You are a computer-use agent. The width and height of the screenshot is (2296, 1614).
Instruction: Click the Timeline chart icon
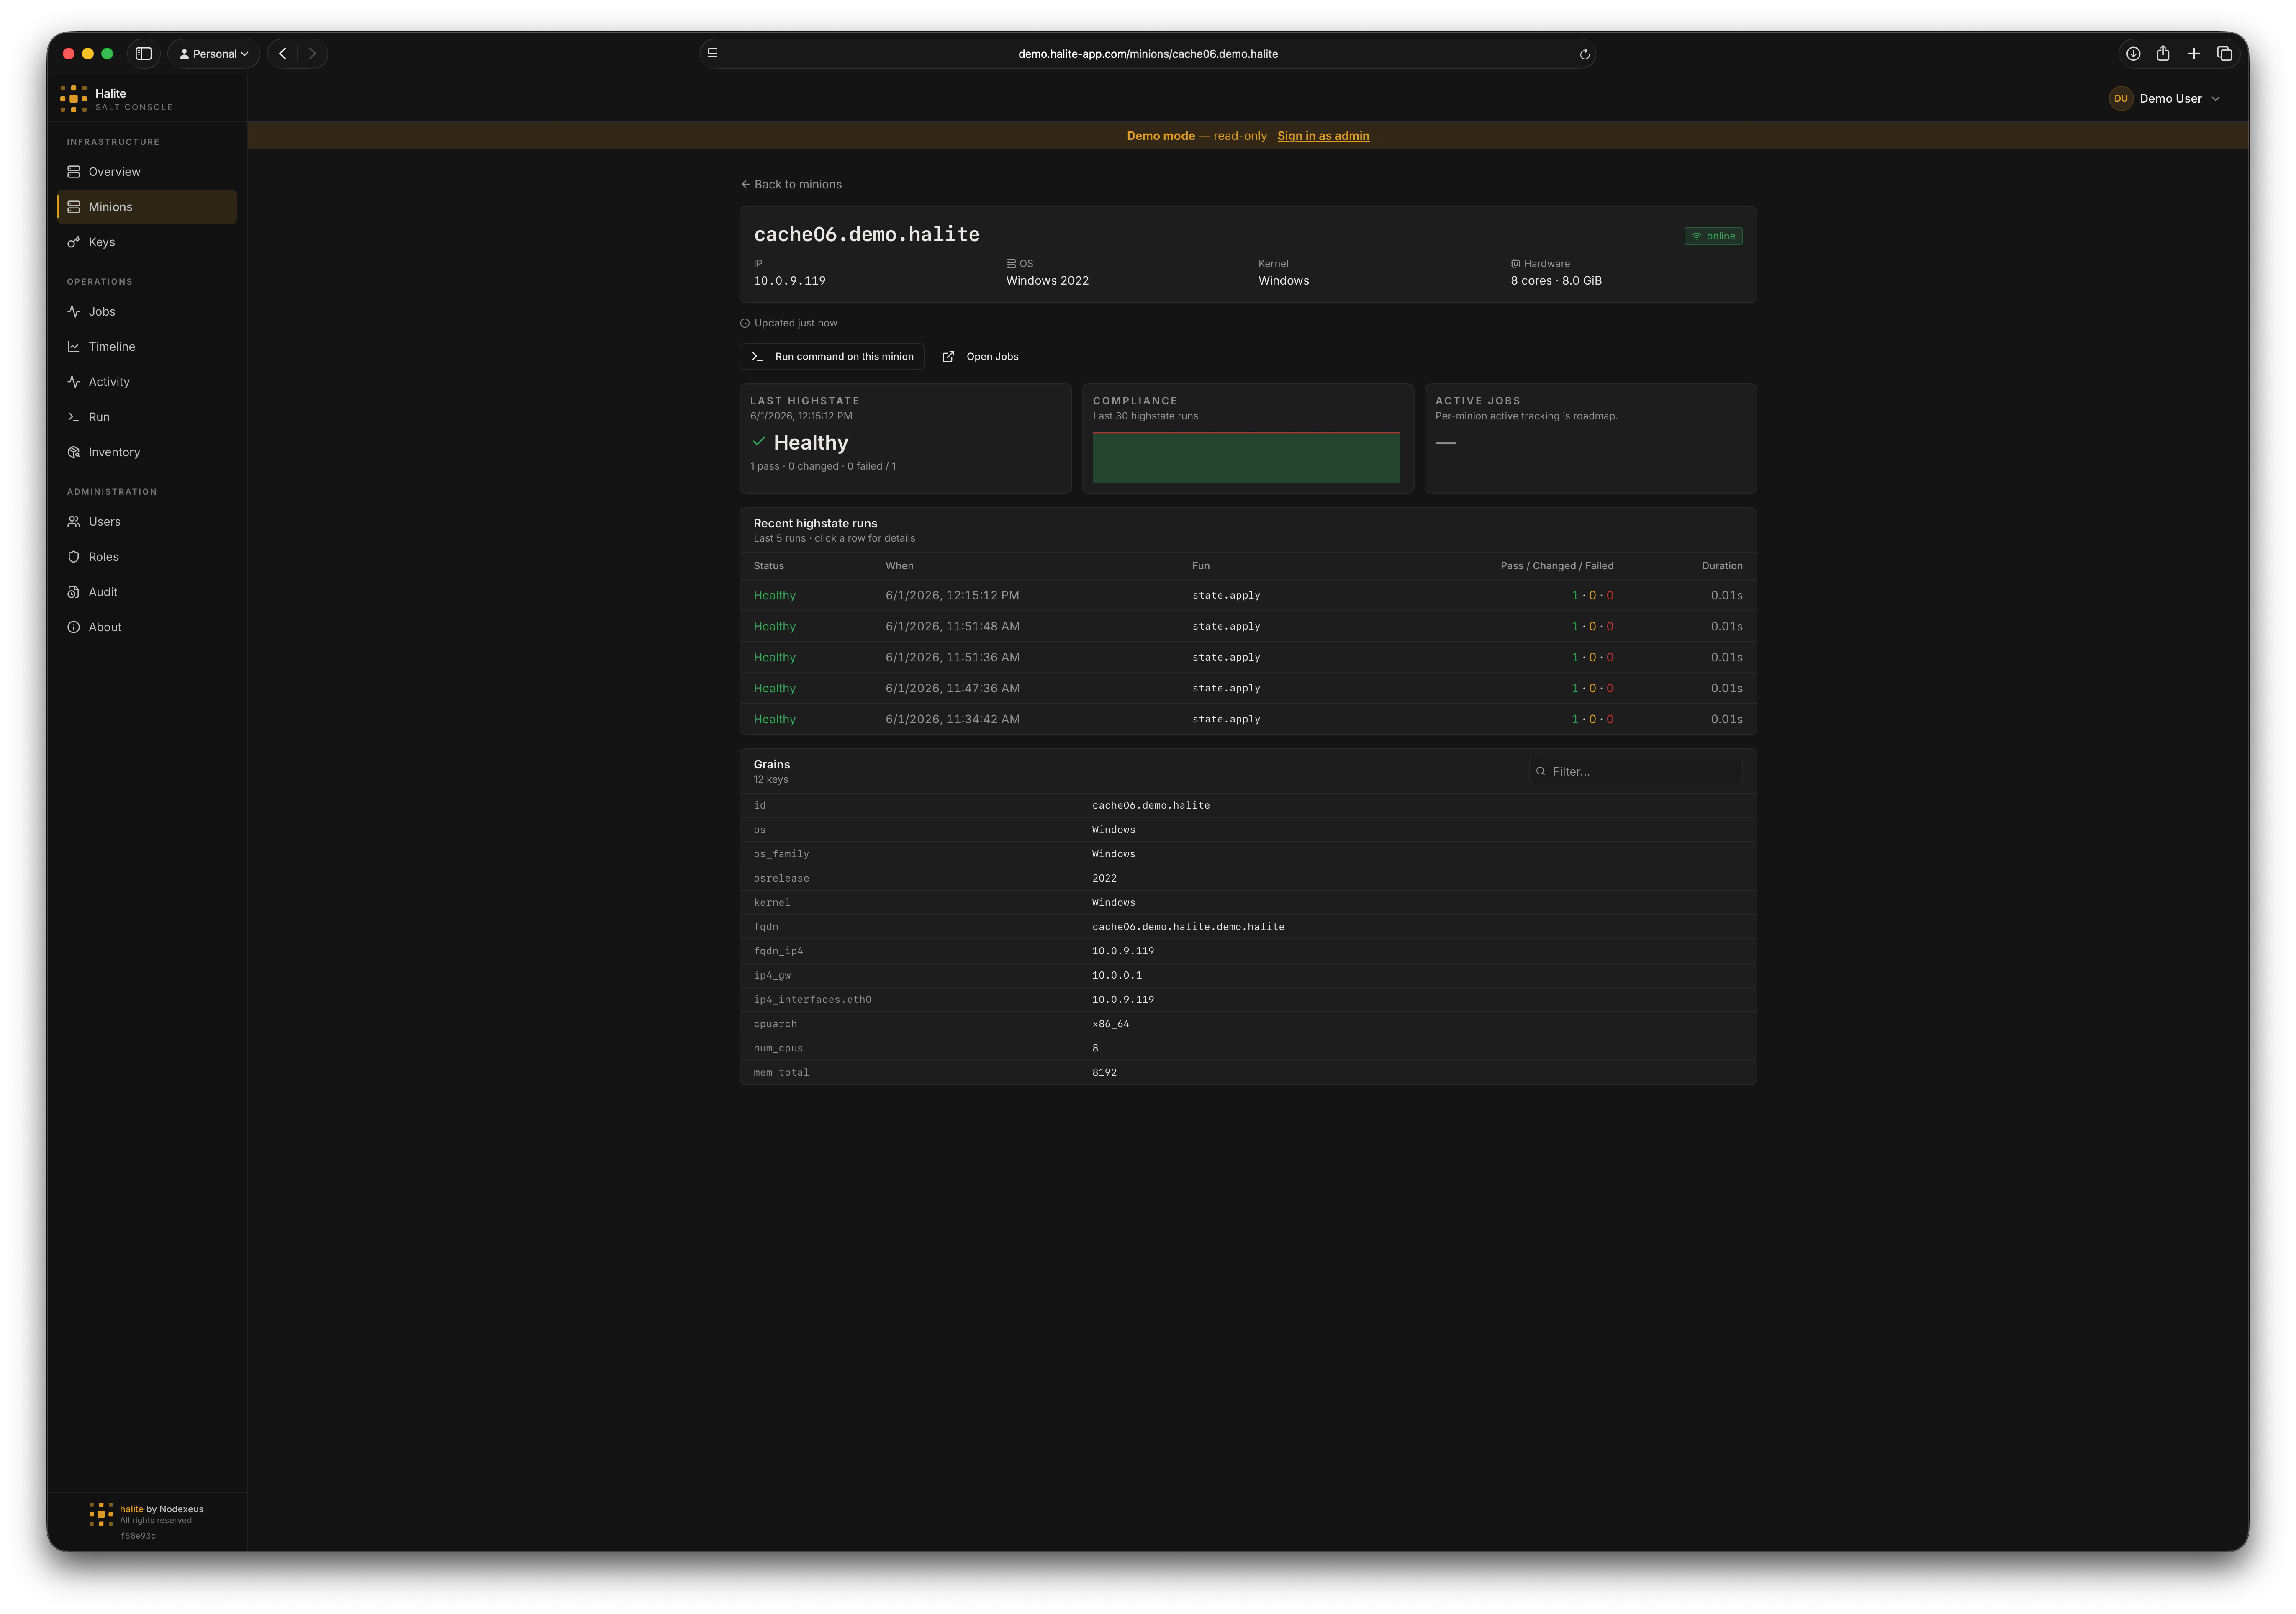point(74,347)
